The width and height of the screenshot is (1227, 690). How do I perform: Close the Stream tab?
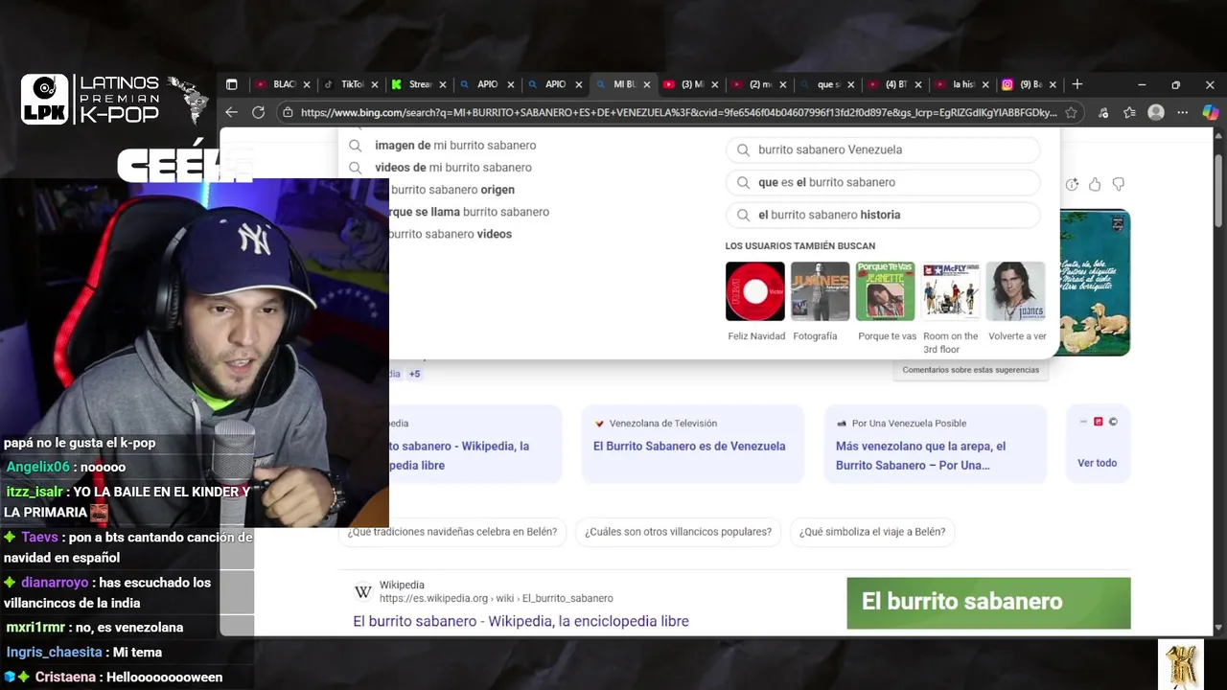point(443,84)
